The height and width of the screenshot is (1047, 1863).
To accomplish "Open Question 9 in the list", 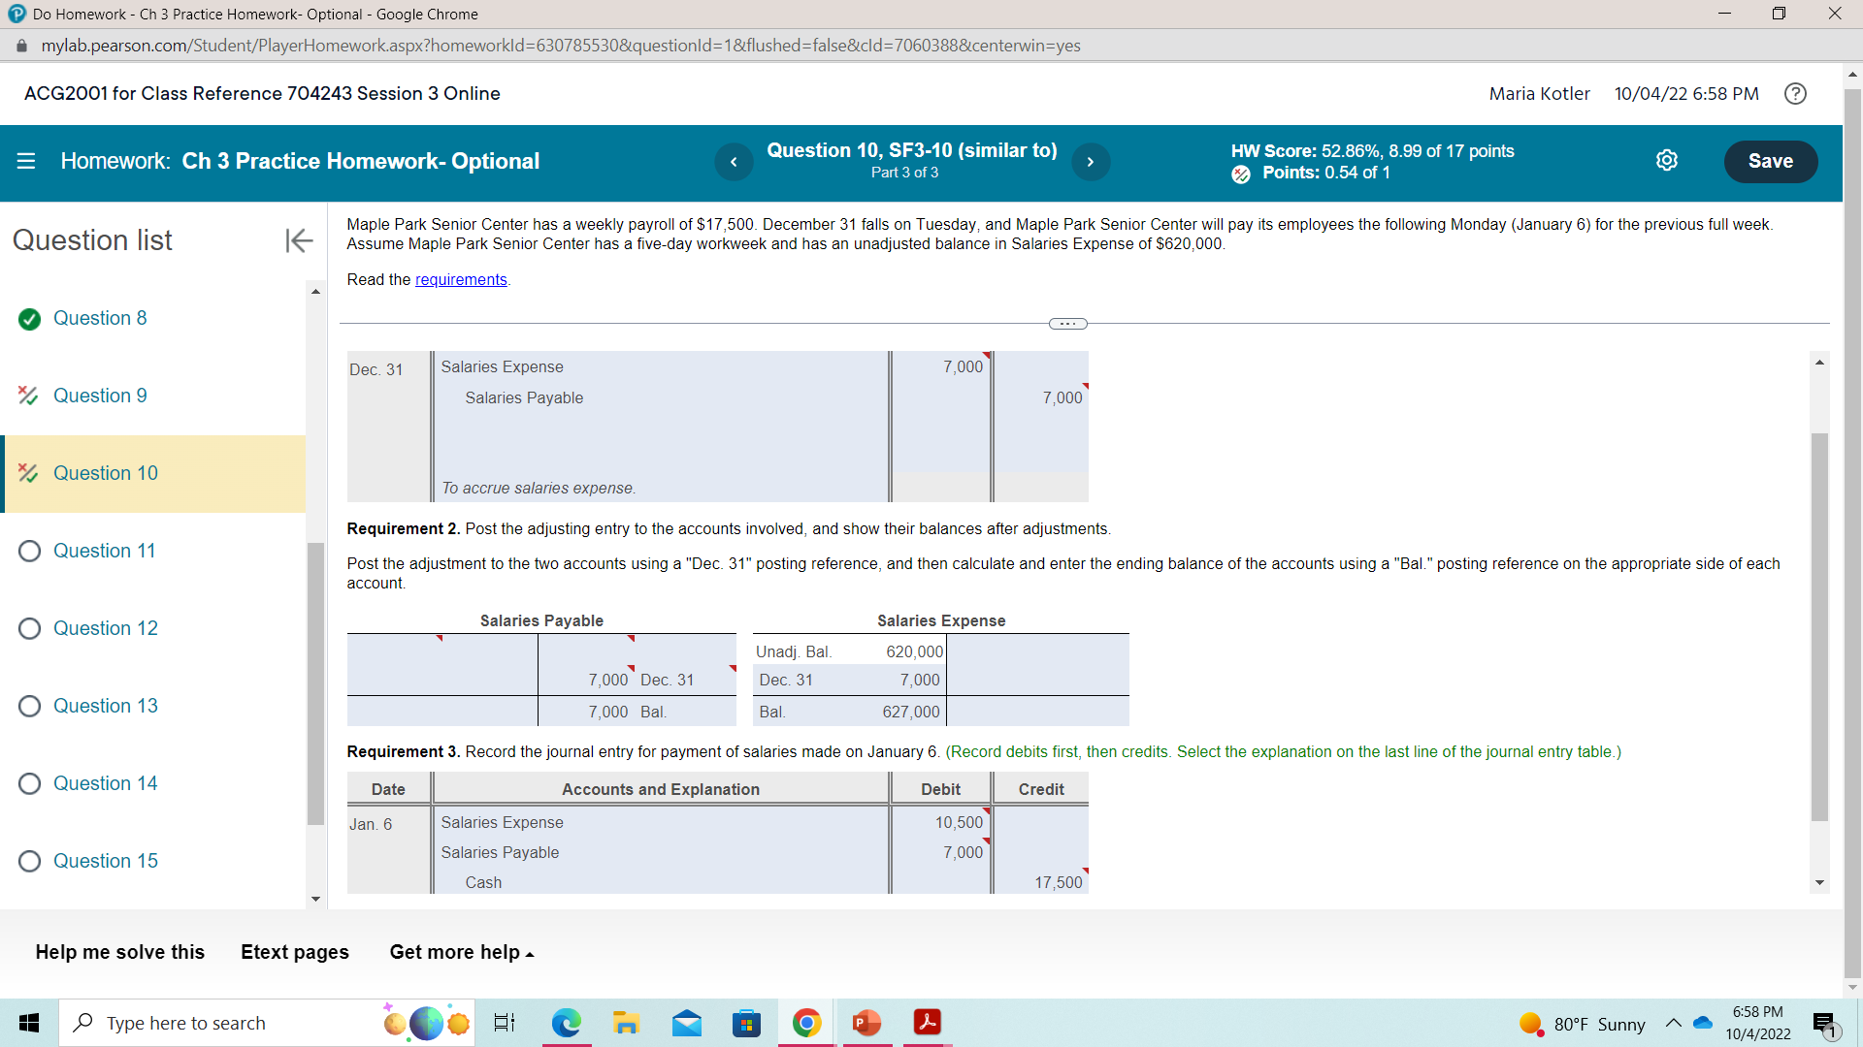I will coord(100,396).
